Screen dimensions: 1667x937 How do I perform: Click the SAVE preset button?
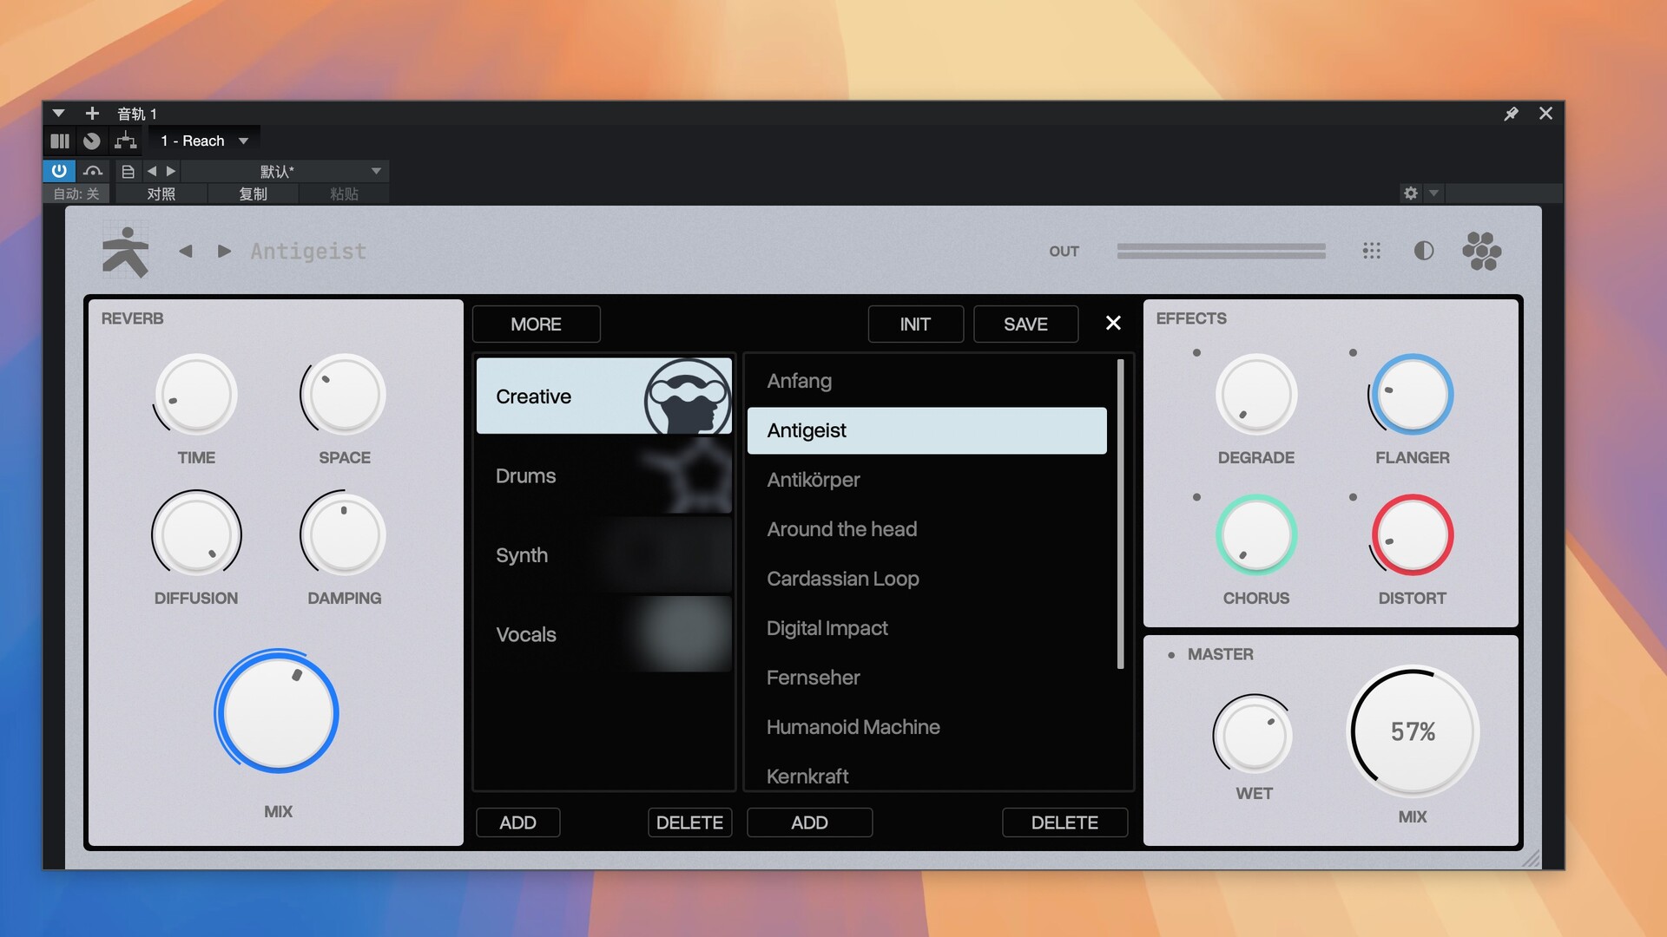point(1025,324)
